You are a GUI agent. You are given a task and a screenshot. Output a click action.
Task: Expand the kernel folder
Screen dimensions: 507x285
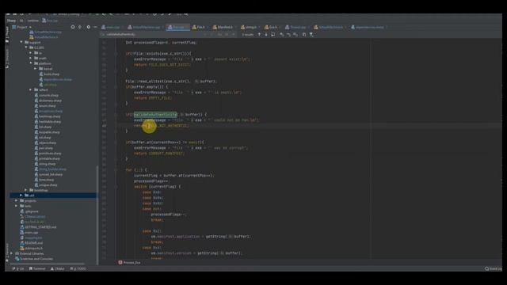[36, 69]
